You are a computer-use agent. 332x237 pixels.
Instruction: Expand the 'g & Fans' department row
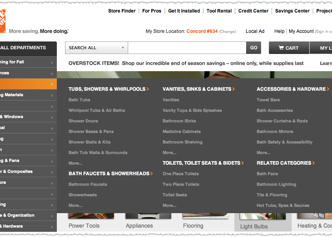coord(28,161)
